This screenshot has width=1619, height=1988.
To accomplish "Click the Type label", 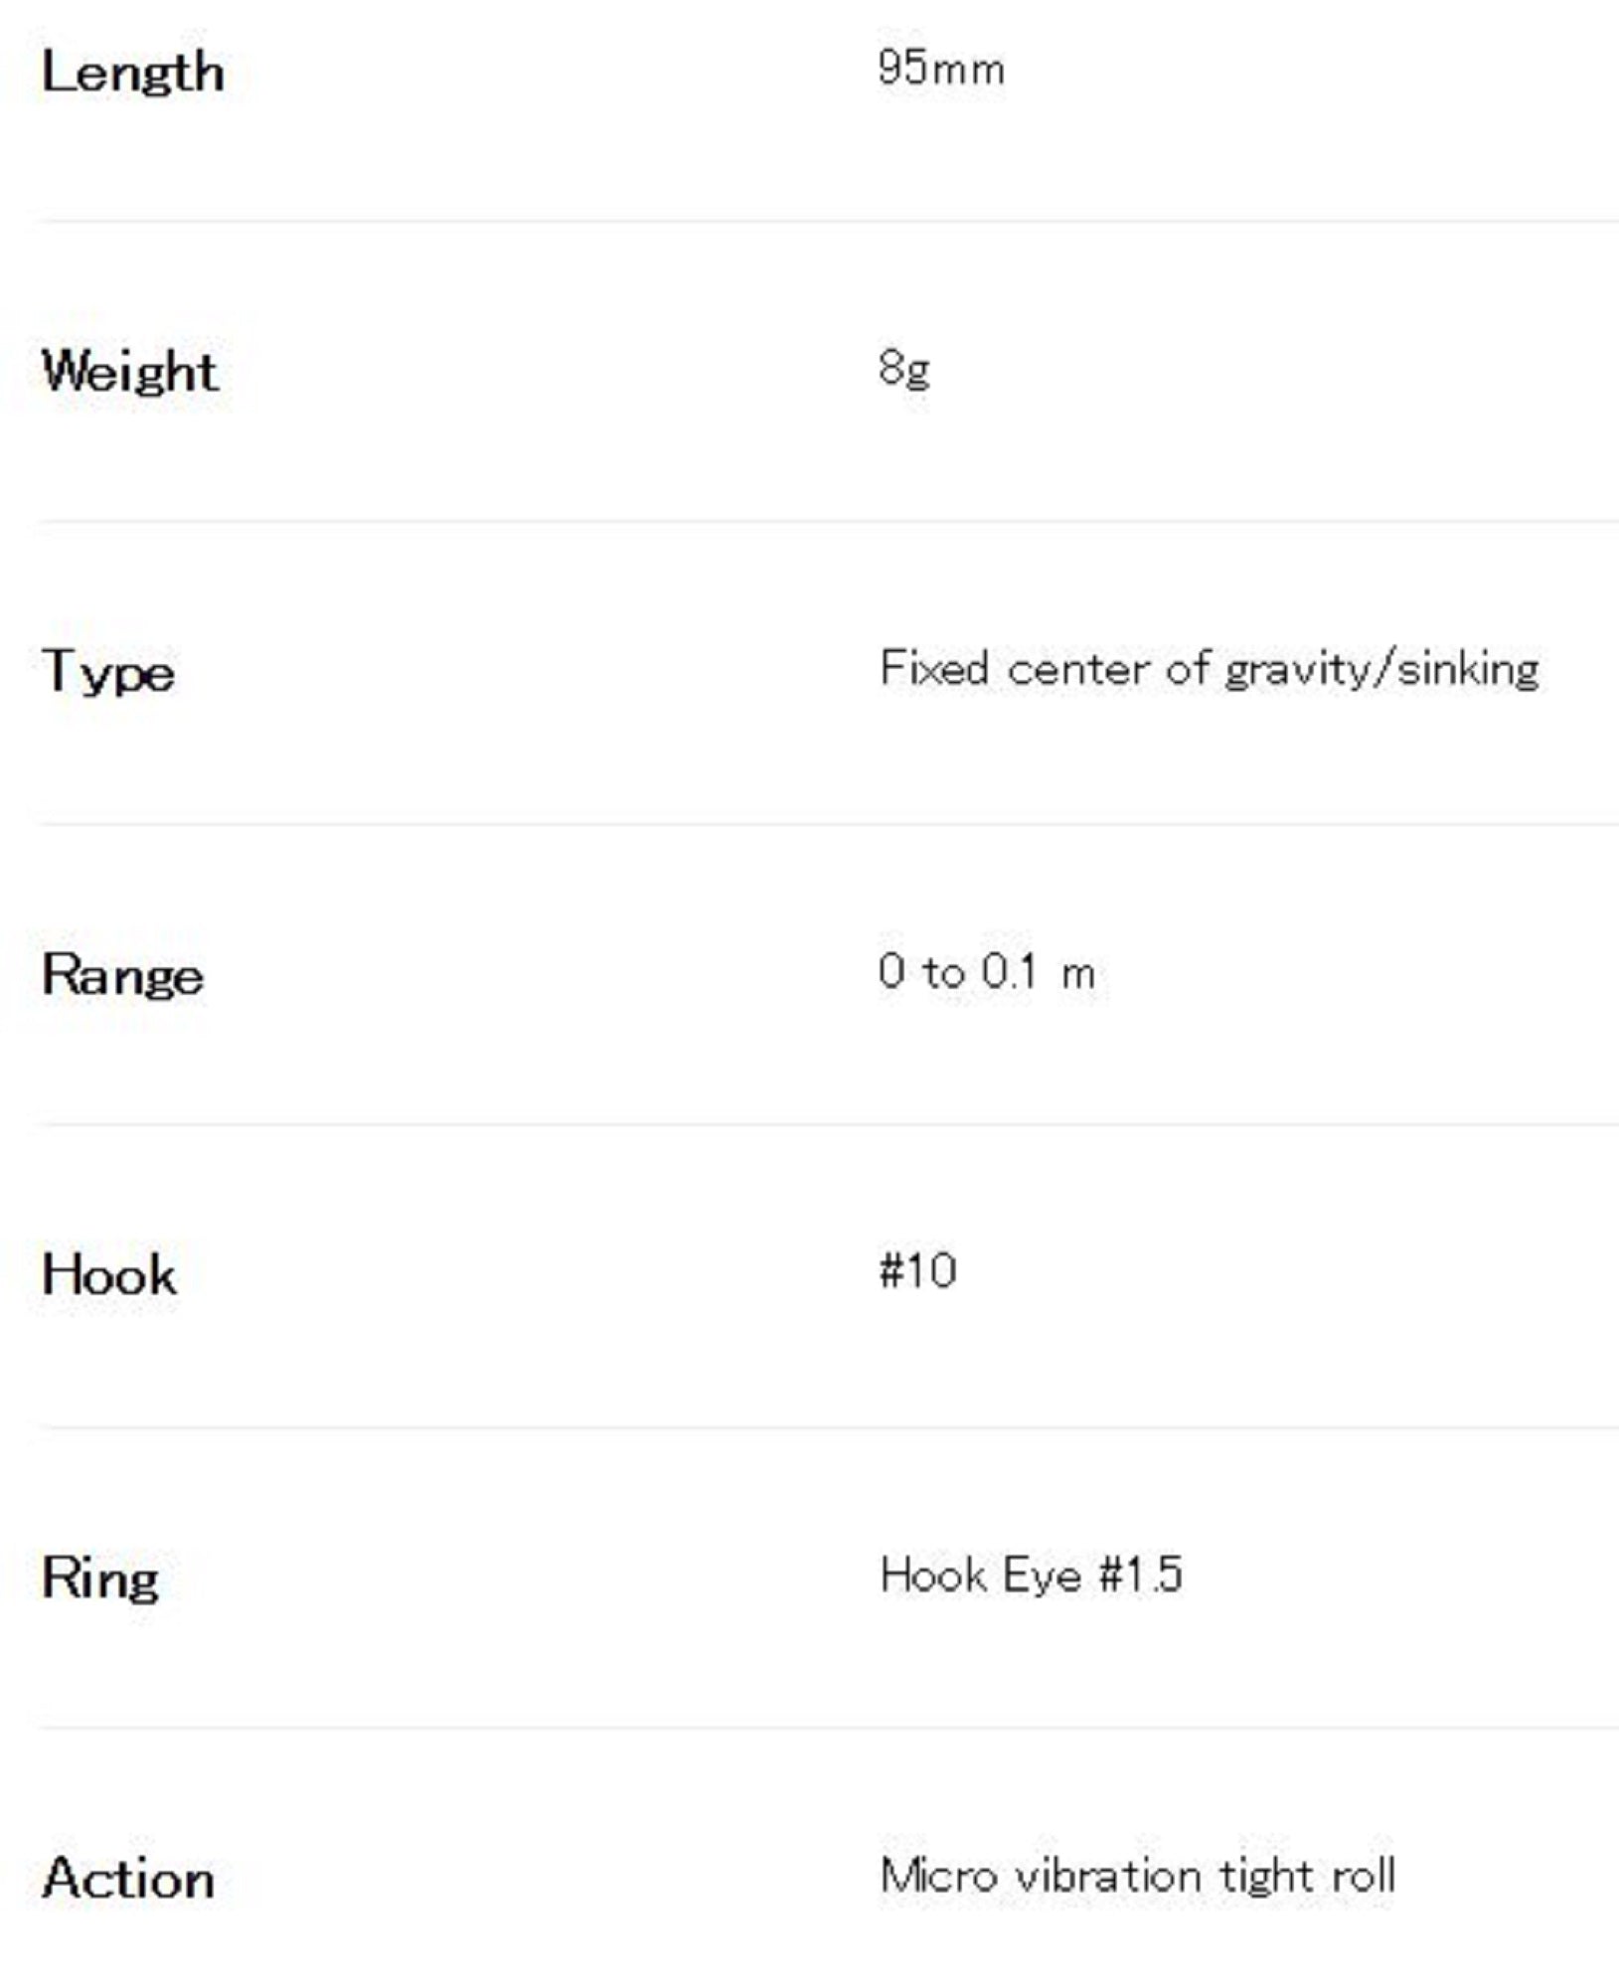I will click(108, 672).
